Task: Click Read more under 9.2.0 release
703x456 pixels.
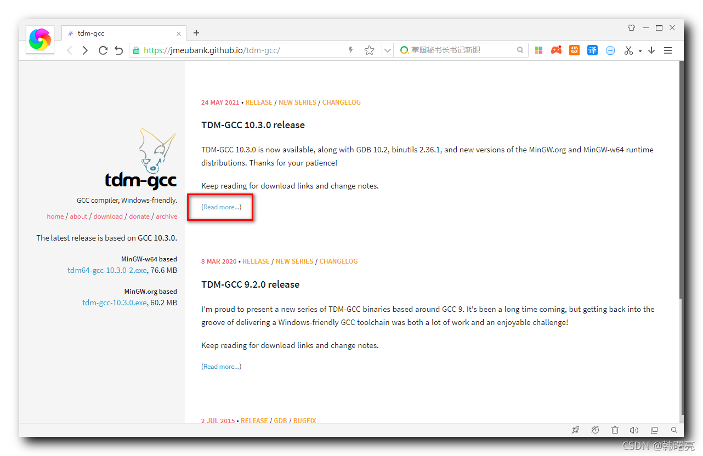Action: 222,367
